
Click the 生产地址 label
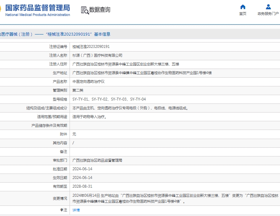coord(60,73)
